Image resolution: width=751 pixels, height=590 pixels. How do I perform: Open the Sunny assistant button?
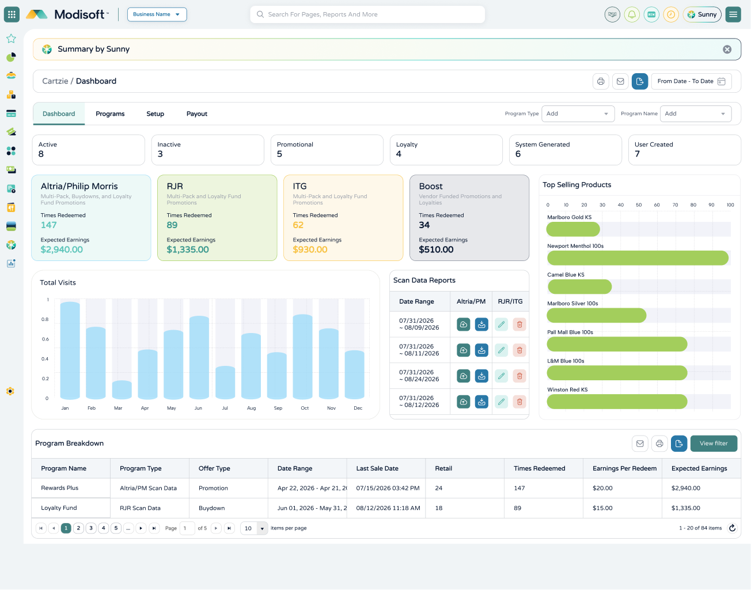coord(702,14)
